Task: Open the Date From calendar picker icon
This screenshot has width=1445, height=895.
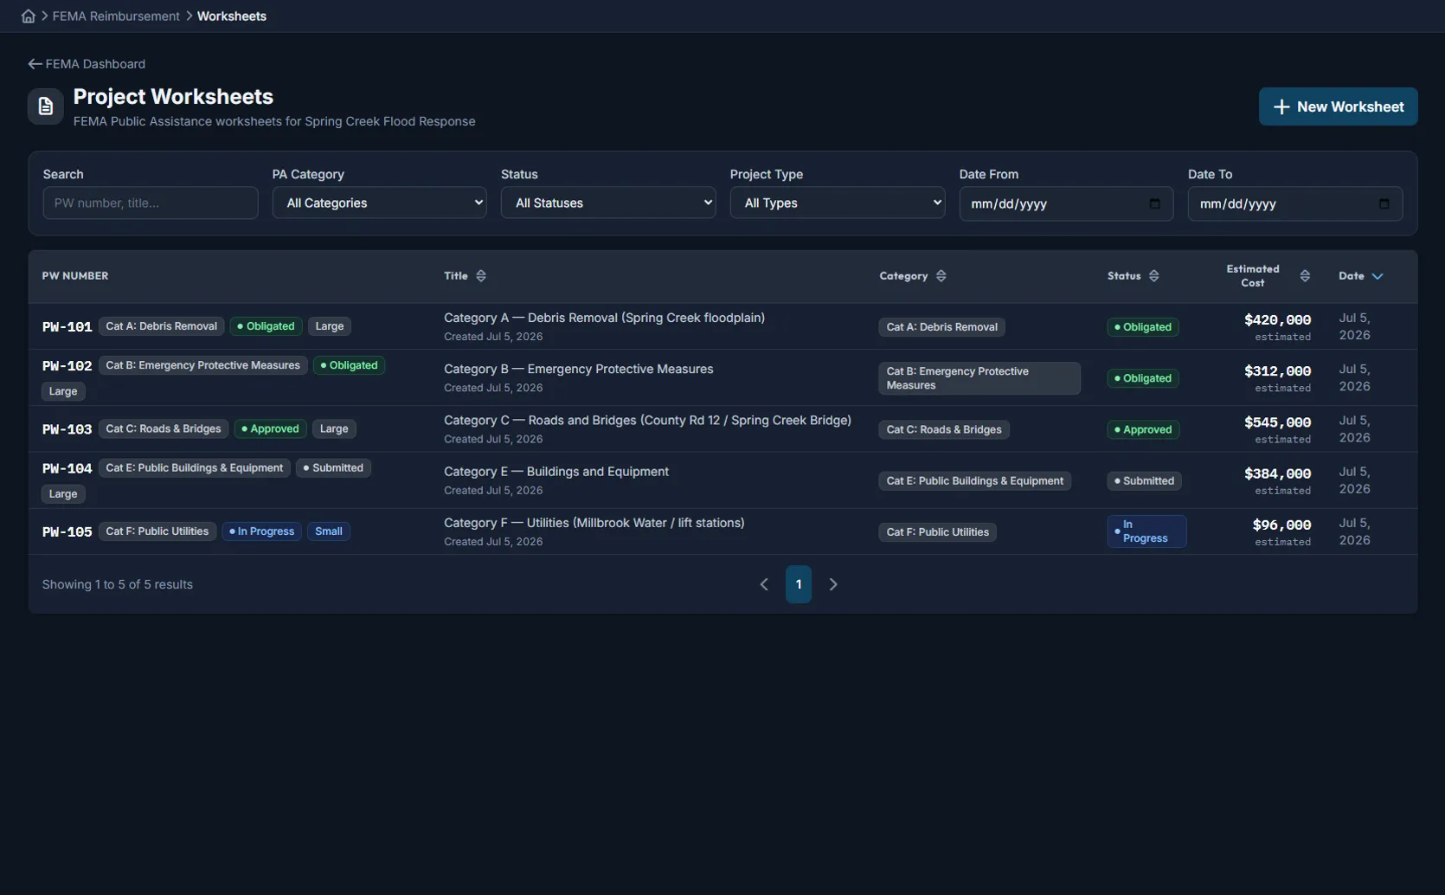Action: point(1154,204)
